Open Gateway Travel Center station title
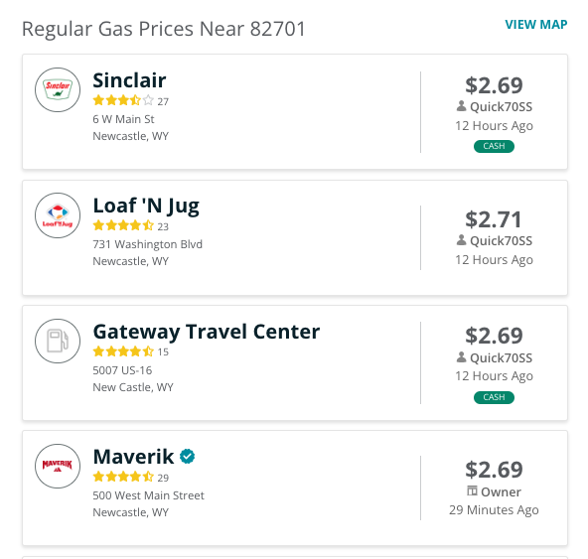 pos(207,332)
